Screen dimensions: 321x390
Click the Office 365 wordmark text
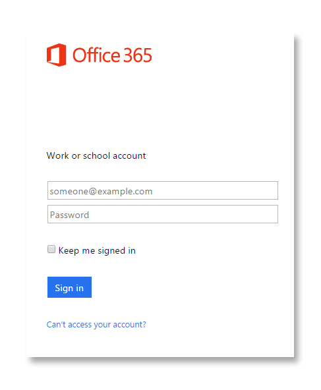pos(112,55)
